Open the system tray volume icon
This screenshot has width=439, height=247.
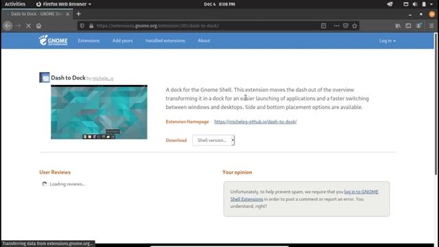[x=415, y=4]
